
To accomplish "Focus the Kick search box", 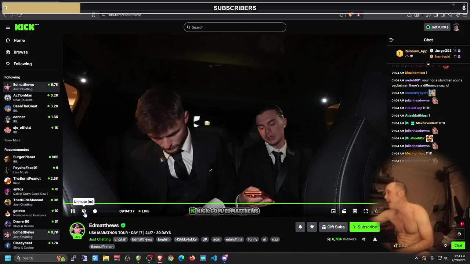I will pos(235,27).
